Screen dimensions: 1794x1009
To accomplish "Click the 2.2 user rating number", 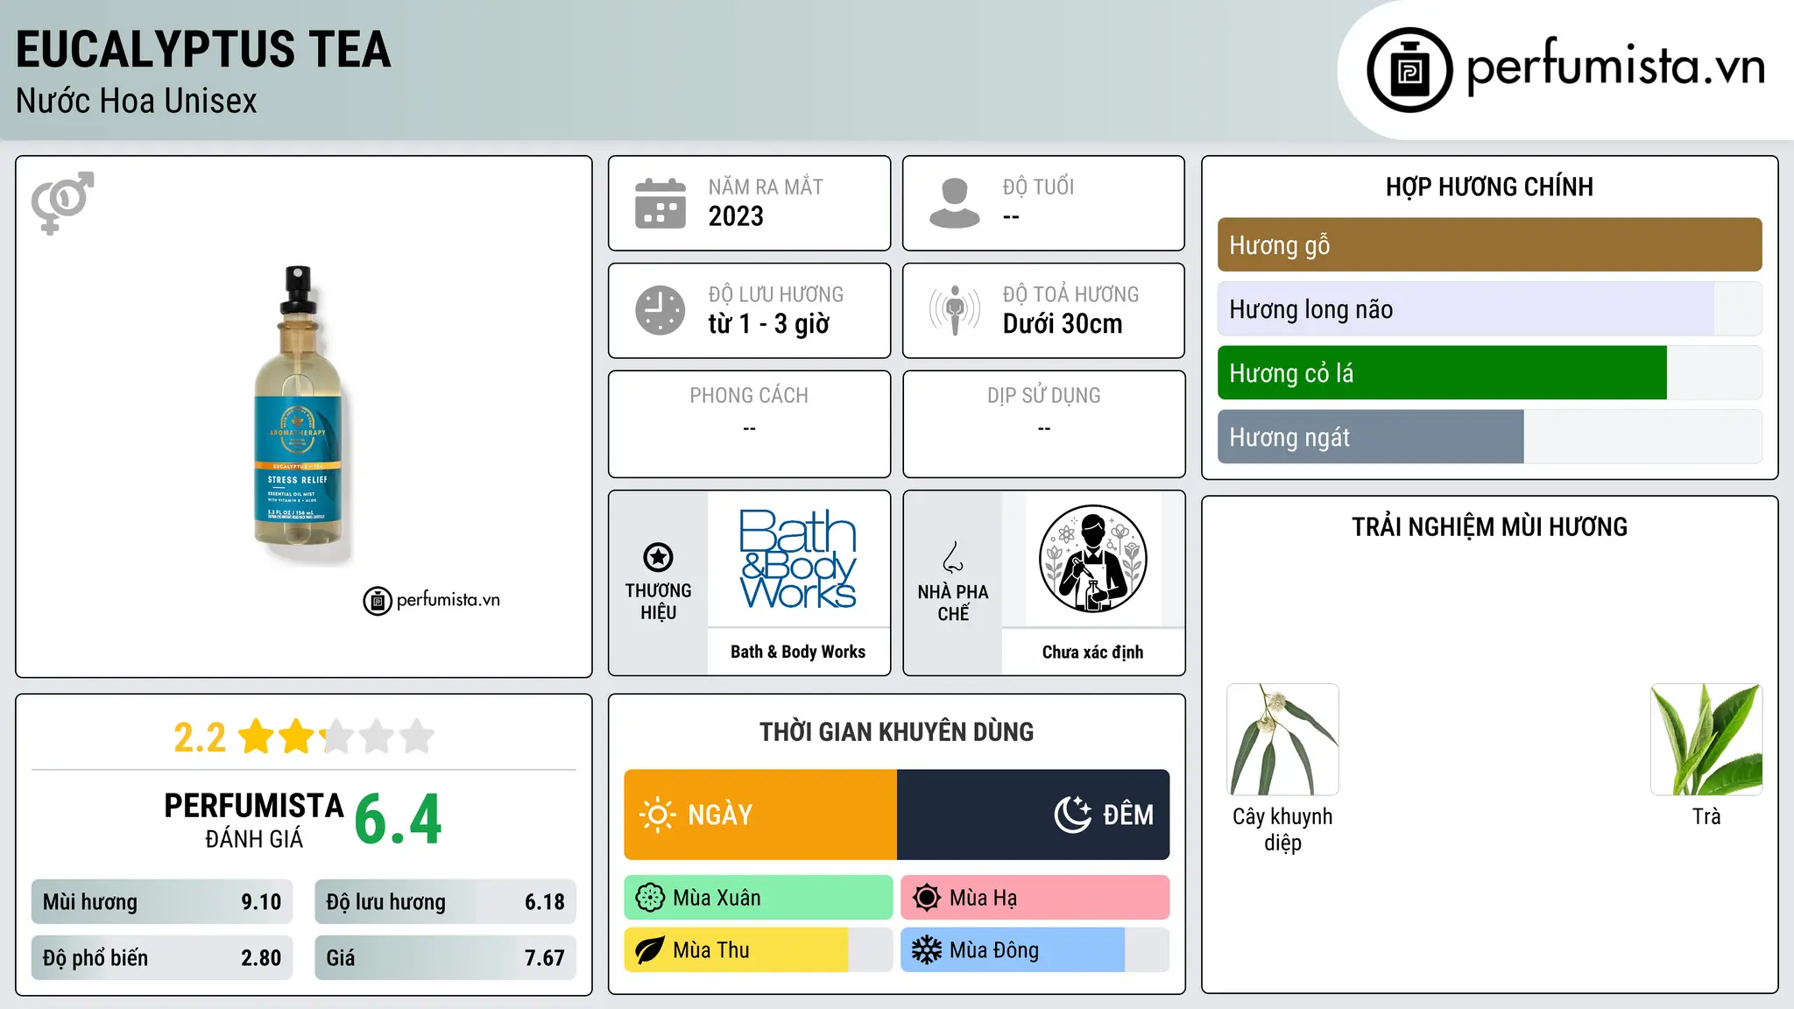I will (200, 737).
